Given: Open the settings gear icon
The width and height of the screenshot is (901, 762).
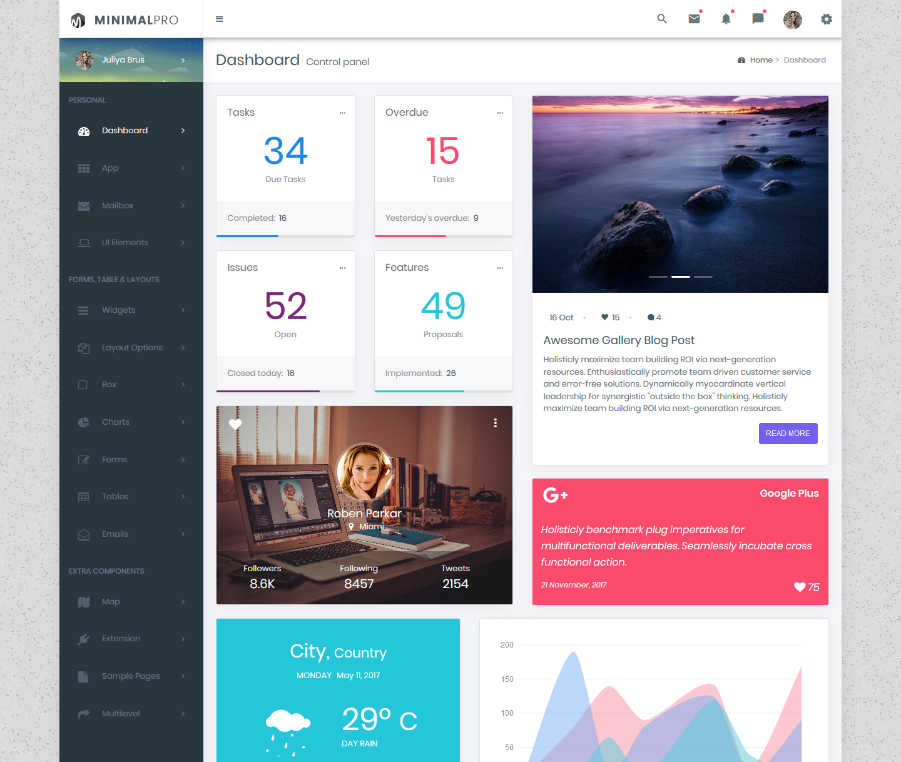Looking at the screenshot, I should click(827, 19).
